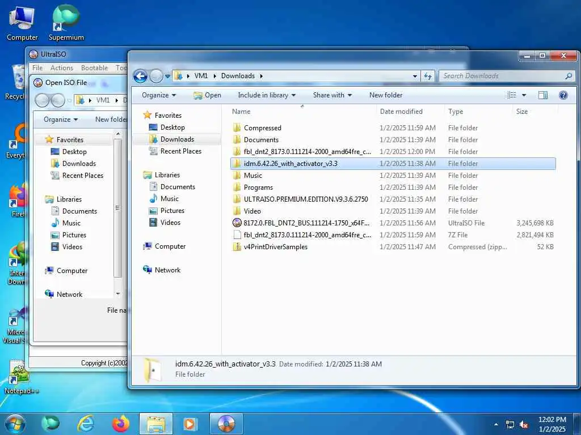Click New folder in Explorer toolbar
This screenshot has height=435, width=581.
386,95
